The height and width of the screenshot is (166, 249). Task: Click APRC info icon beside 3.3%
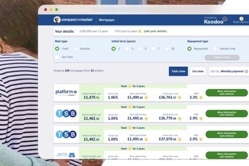point(201,98)
